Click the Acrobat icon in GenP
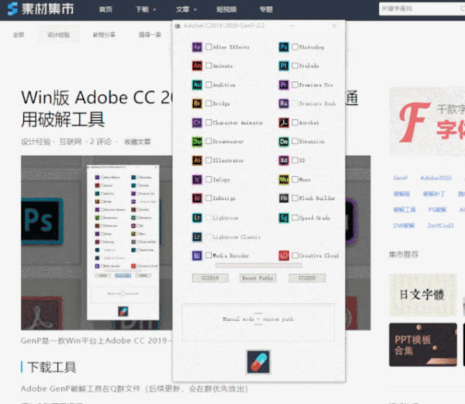465x404 pixels. [284, 123]
